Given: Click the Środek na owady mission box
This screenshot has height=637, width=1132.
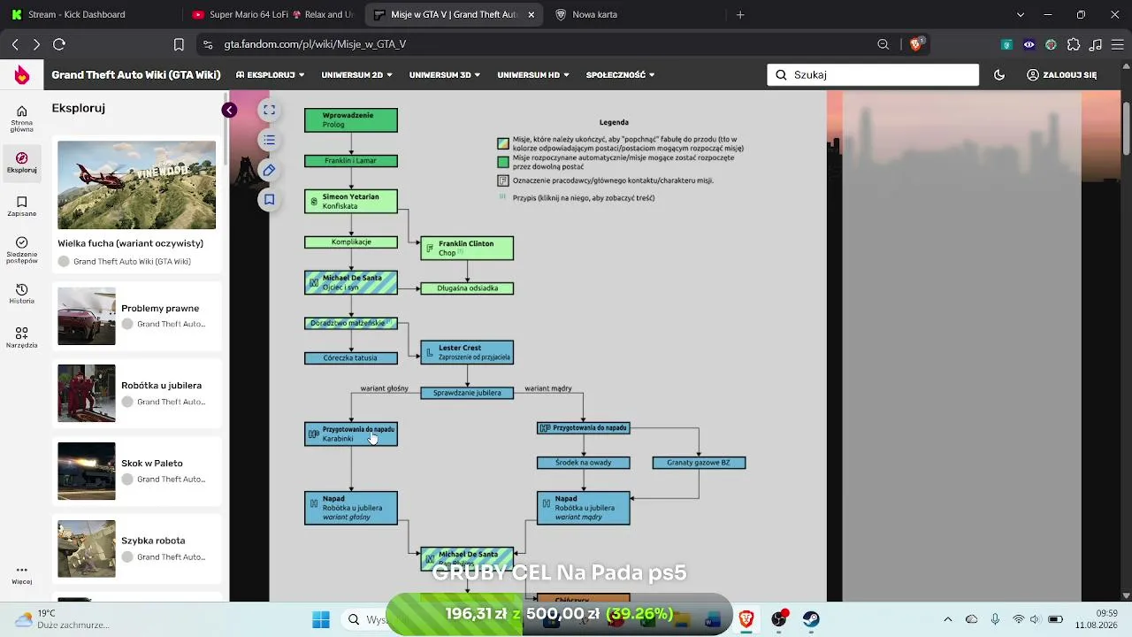Looking at the screenshot, I should 584,463.
